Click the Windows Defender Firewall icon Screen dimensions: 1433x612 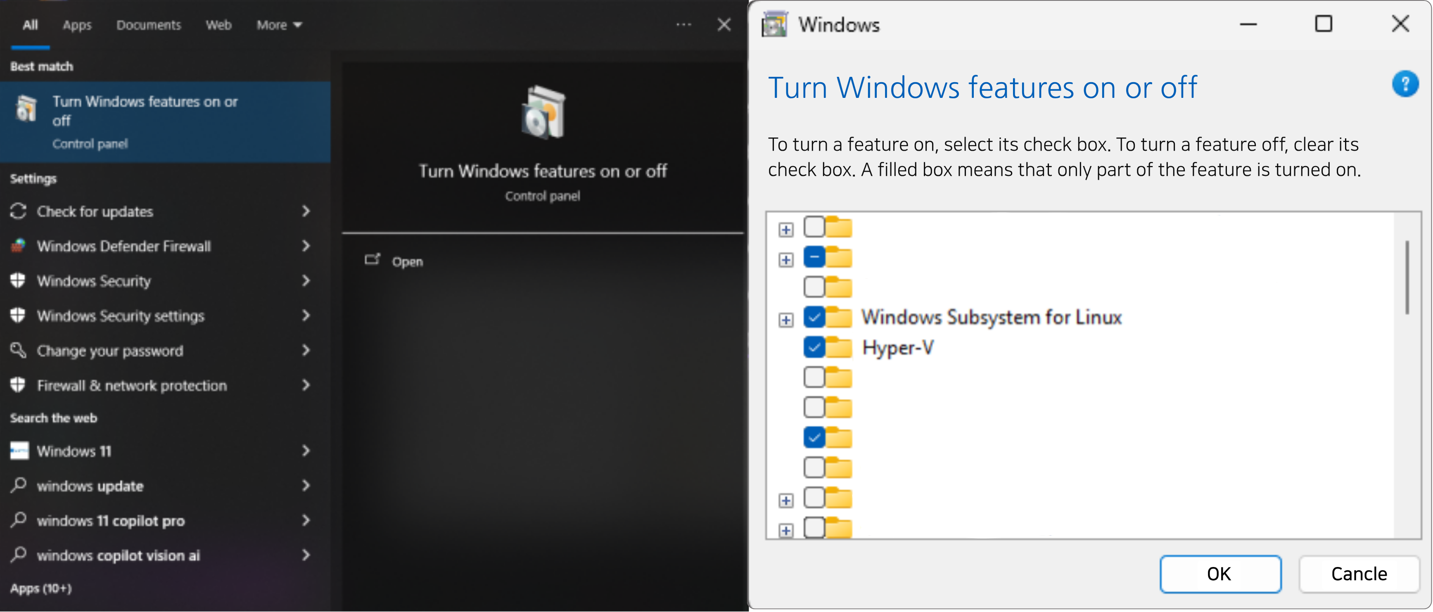18,246
